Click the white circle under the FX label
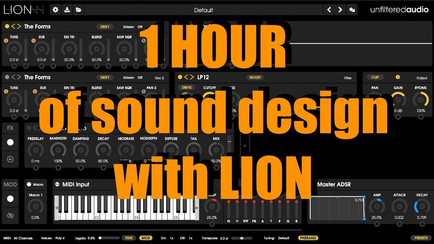Viewport: 434px width, 244px height. (x=10, y=142)
